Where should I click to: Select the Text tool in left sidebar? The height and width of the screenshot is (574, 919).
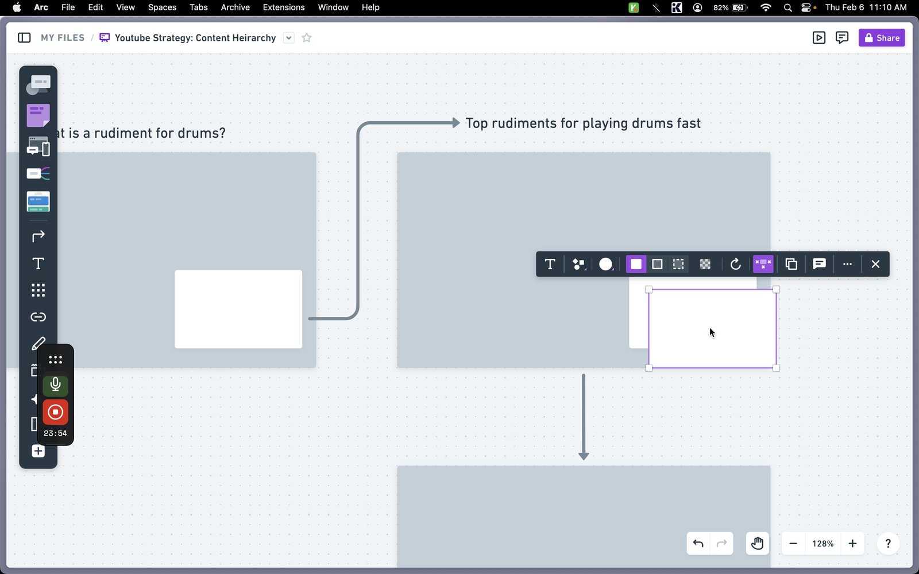pyautogui.click(x=38, y=263)
